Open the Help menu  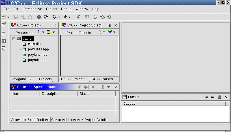coord(96,9)
